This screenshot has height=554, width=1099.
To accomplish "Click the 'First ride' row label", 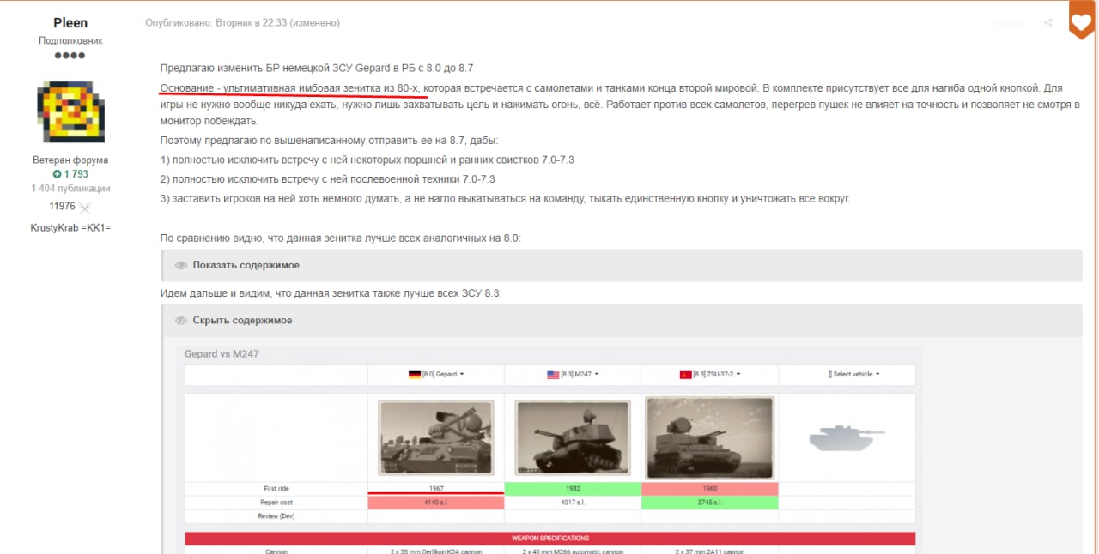I will 276,489.
